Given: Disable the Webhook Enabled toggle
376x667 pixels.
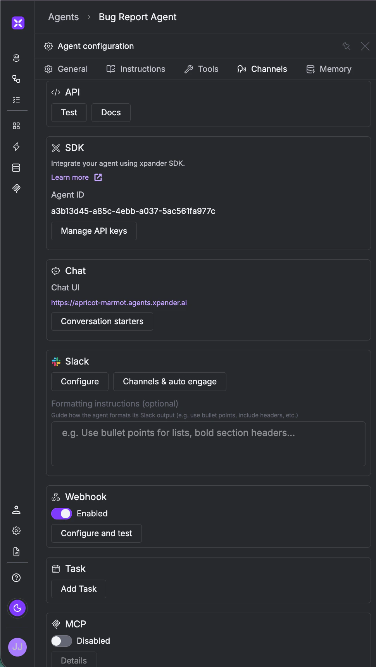Looking at the screenshot, I should pos(62,514).
